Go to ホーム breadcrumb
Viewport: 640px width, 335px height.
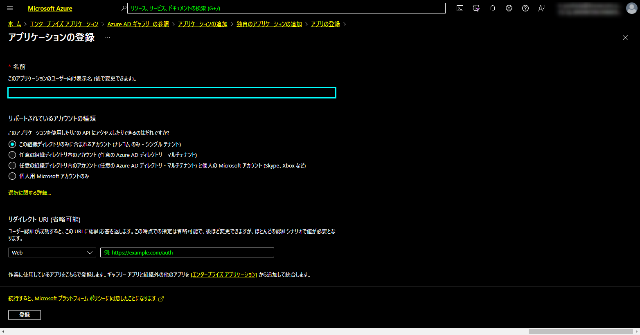pos(14,24)
